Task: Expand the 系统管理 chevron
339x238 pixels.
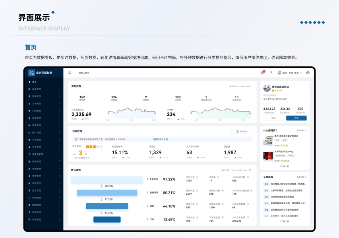Action: 60,219
